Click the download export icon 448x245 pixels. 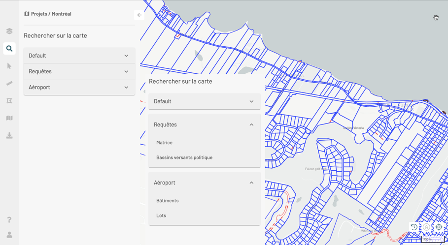point(9,135)
